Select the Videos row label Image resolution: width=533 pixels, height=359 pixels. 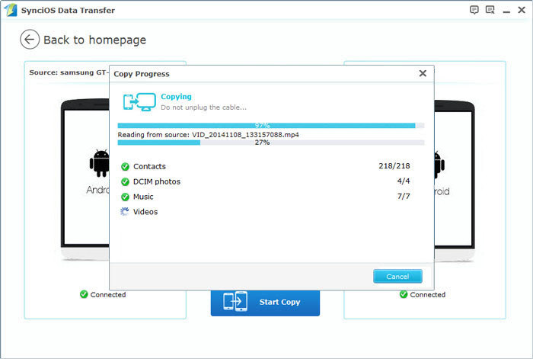pyautogui.click(x=145, y=212)
